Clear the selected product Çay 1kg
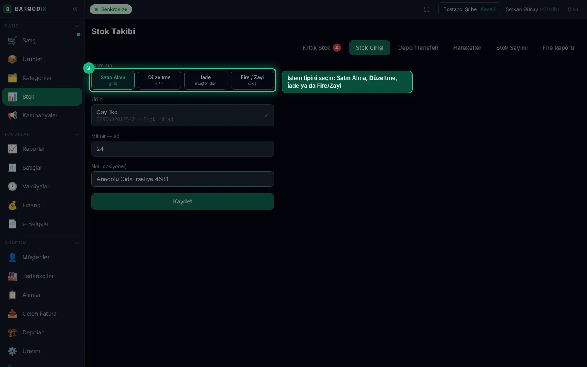Screen dimensions: 587x367 (x=266, y=116)
